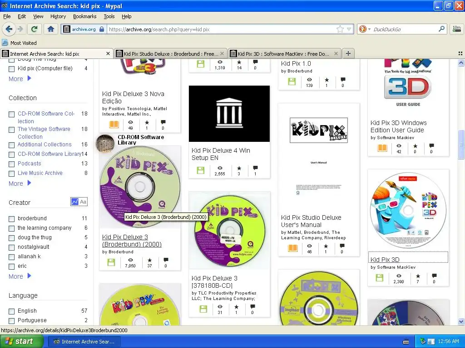Click the search magnifier in DuckDuckGo box

click(441, 29)
